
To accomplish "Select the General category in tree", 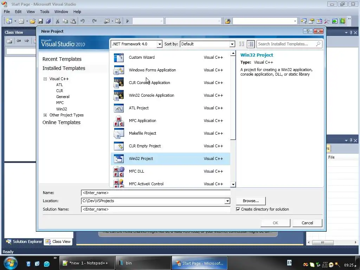I will (63, 97).
